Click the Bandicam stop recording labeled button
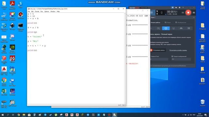The width and height of the screenshot is (209, 117). pyautogui.click(x=158, y=50)
